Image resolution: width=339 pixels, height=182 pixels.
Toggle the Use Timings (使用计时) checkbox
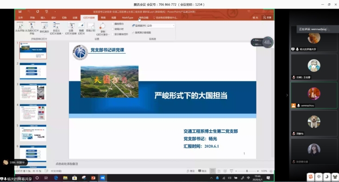pos(113,29)
